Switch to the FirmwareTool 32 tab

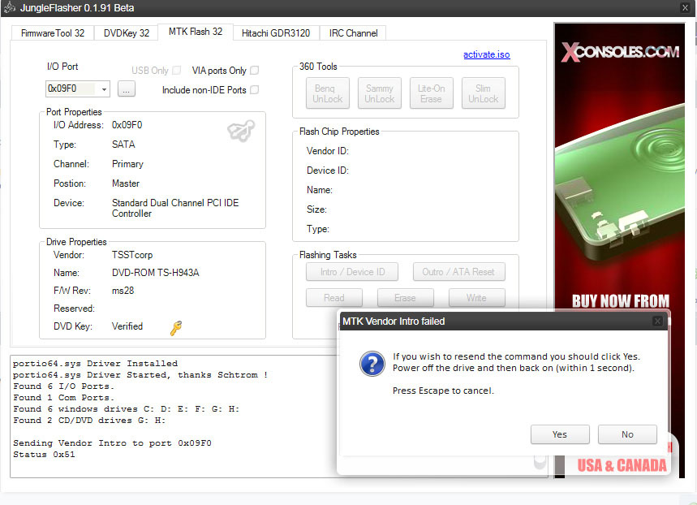[53, 33]
